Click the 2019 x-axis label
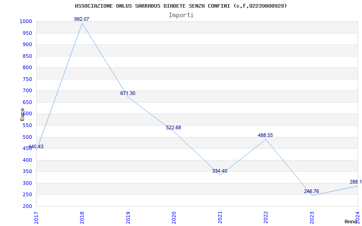 pyautogui.click(x=128, y=217)
